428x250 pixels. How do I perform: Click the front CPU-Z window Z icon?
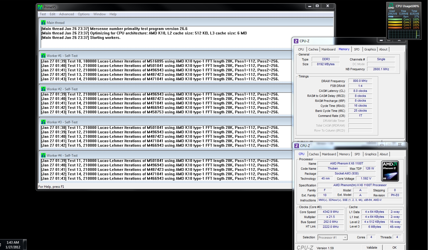pyautogui.click(x=297, y=146)
